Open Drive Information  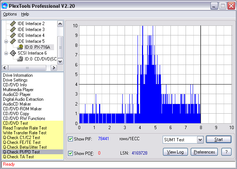tap(18, 75)
